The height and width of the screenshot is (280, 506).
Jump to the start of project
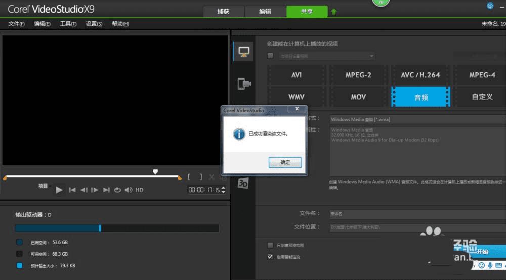click(72, 190)
